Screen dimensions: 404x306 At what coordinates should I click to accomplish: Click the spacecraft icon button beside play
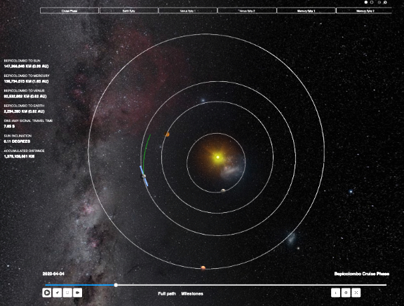pos(58,293)
